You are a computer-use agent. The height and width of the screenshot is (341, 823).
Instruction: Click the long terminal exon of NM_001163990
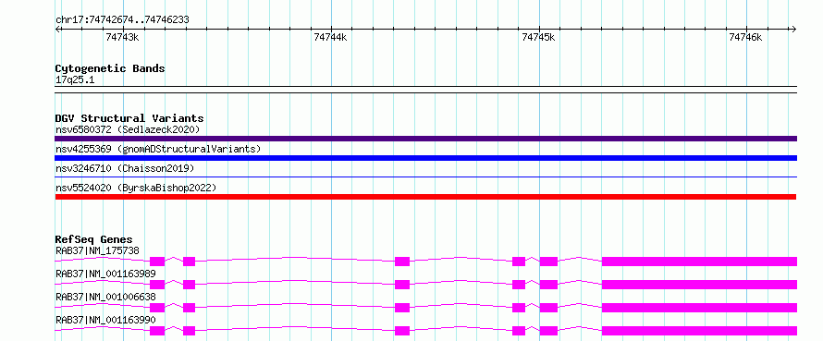pos(699,331)
